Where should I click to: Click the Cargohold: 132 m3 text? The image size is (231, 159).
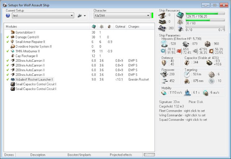171,106
